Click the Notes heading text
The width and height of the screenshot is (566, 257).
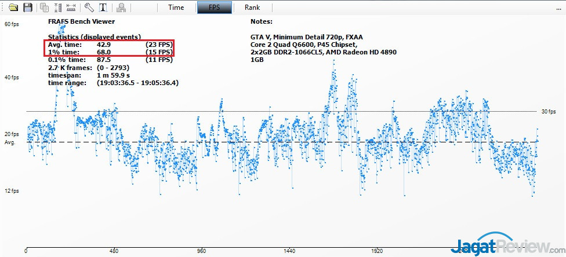pyautogui.click(x=261, y=21)
